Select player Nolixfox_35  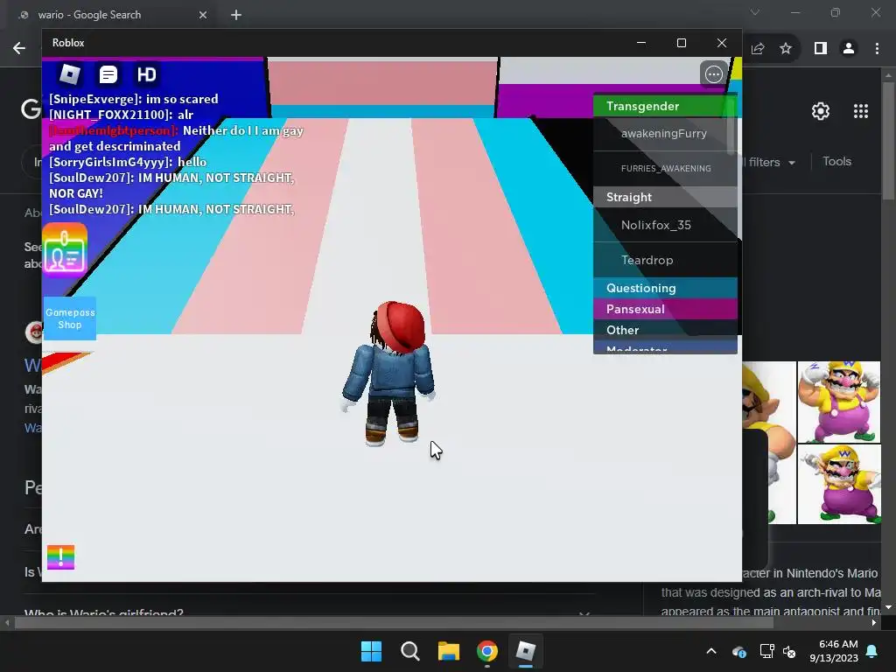pyautogui.click(x=665, y=225)
